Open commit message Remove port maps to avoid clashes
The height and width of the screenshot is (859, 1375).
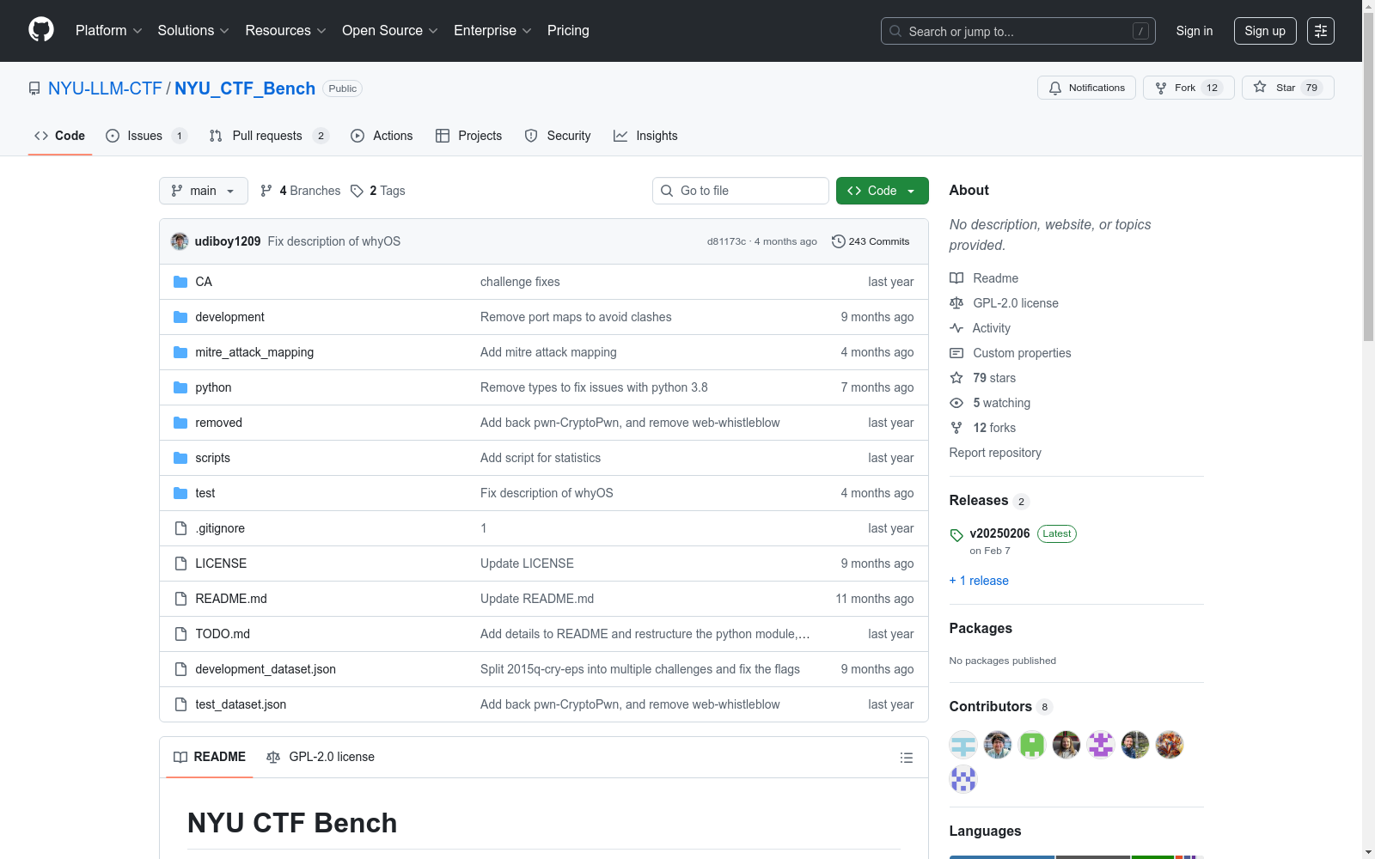coord(576,317)
